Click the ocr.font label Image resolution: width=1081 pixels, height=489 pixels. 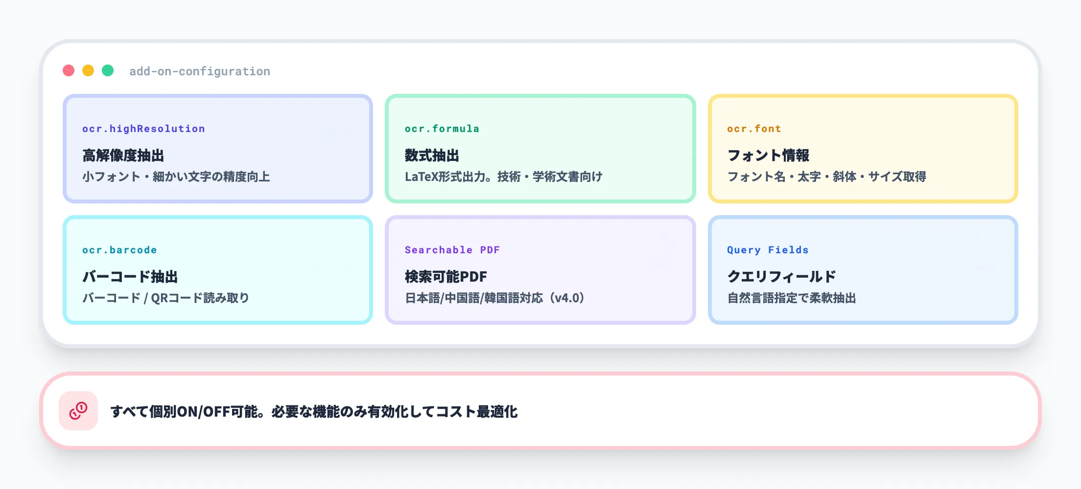753,128
